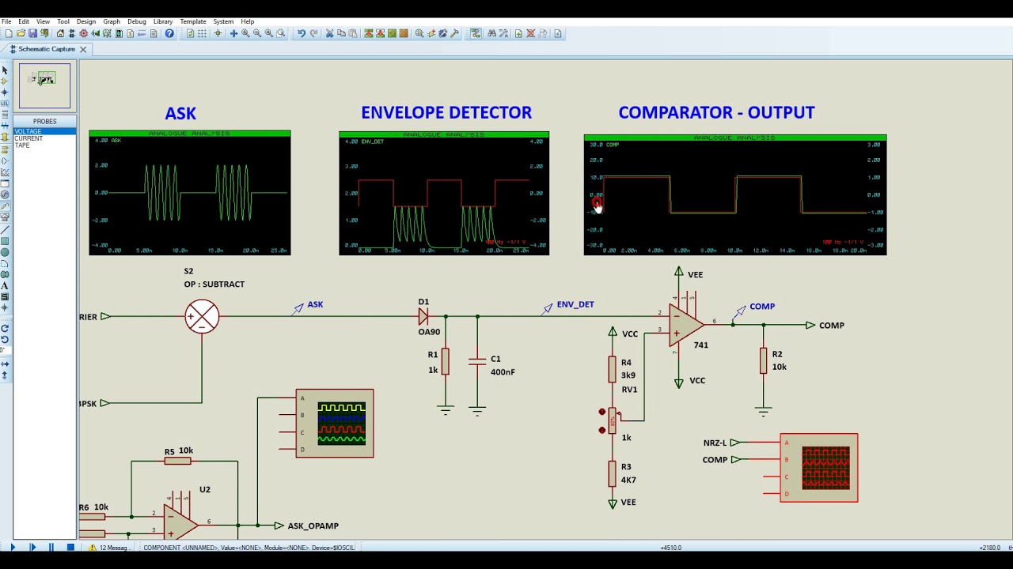The image size is (1013, 569).
Task: Add a new sheet
Action: coord(518,33)
